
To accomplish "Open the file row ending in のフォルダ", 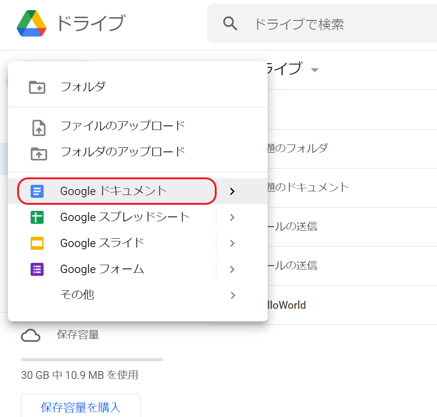I will tap(352, 149).
